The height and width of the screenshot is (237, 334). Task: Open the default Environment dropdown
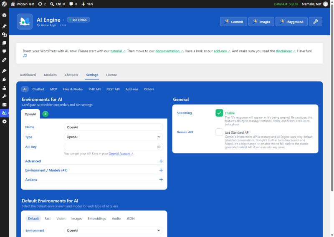point(114,230)
